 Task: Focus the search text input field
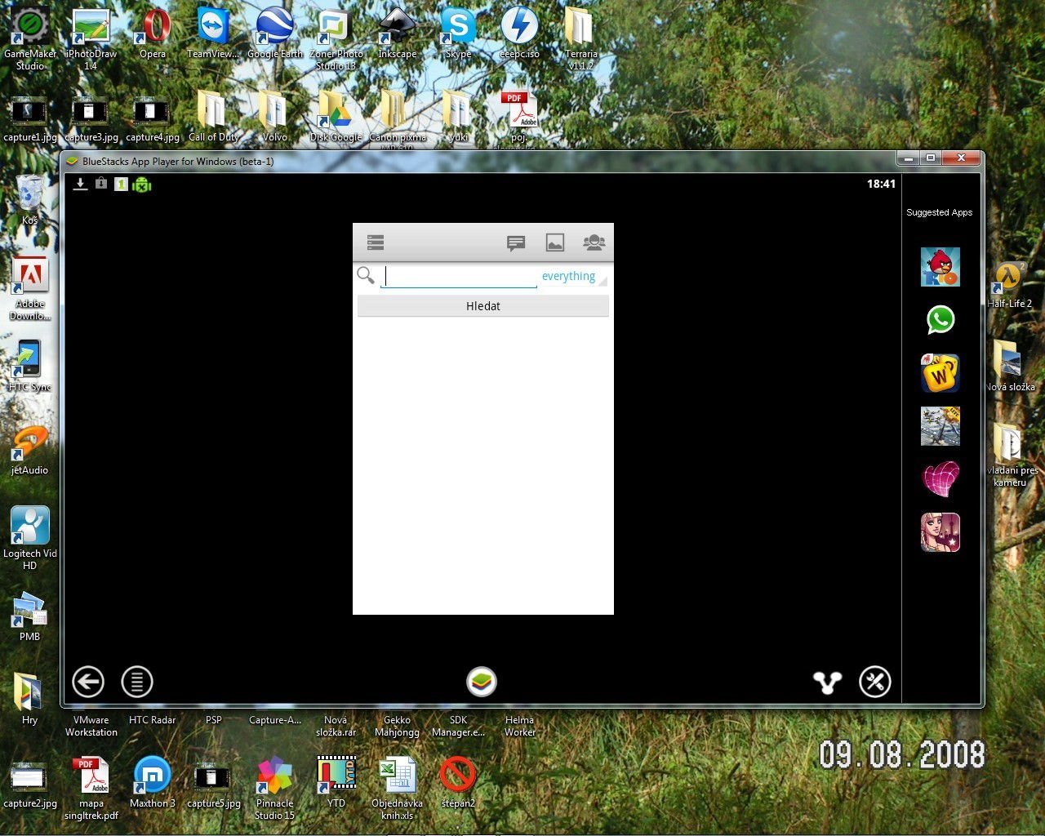pos(460,277)
